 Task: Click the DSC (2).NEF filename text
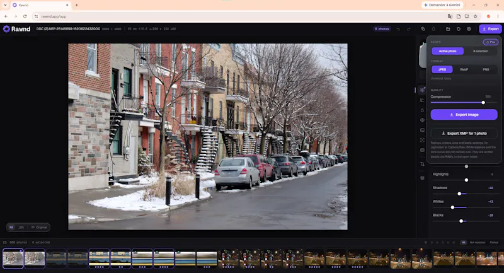(x=68, y=29)
